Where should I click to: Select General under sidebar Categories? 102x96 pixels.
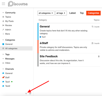(9, 44)
